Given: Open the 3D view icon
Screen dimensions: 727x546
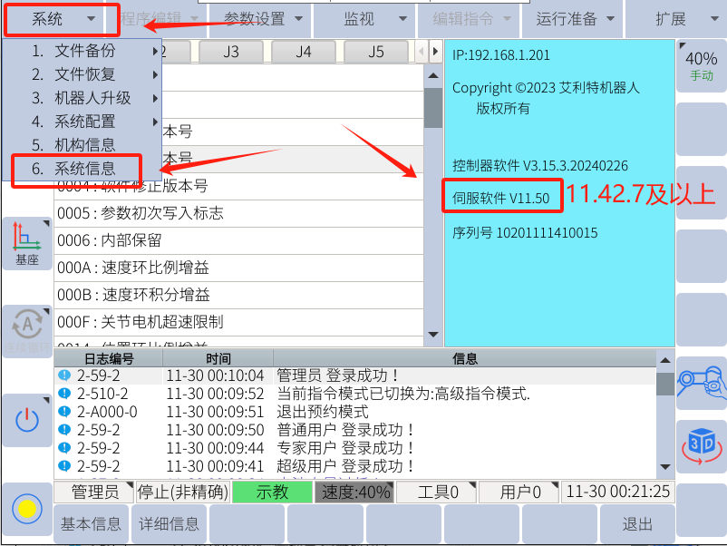Looking at the screenshot, I should (x=701, y=445).
